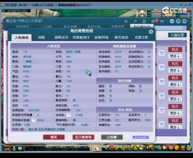
Task: Click the peach icon in the bottom toolbar
Action: (165, 147)
